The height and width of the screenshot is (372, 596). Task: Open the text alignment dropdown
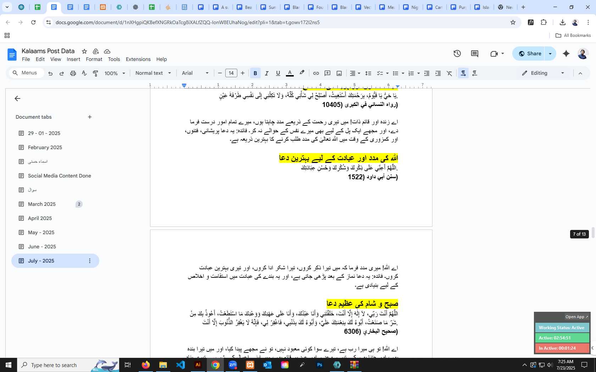pos(355,73)
